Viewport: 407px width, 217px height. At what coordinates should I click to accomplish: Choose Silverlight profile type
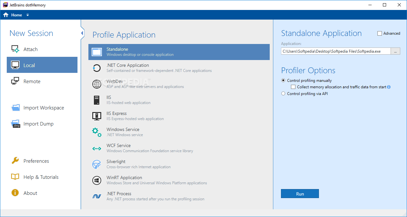pos(179,164)
